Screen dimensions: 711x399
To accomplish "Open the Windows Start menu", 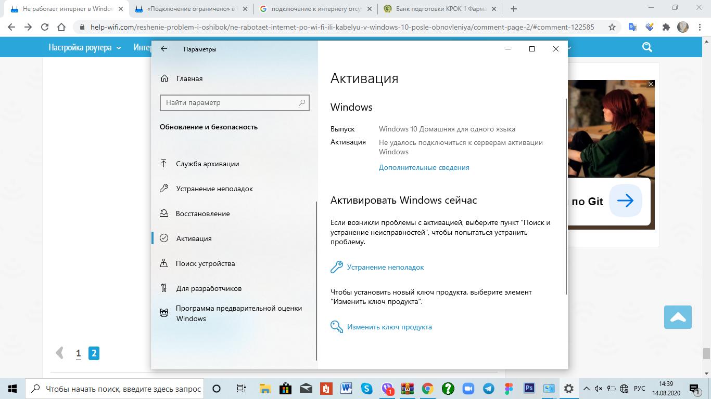I will click(x=12, y=389).
